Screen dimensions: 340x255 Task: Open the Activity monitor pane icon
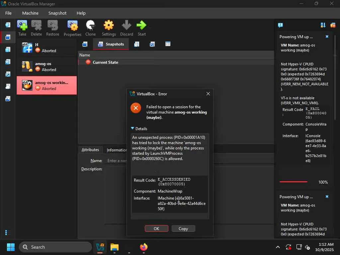click(152, 44)
